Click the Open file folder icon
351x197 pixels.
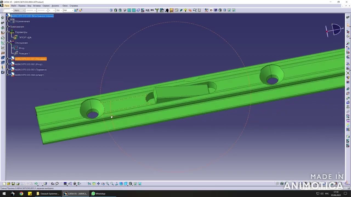coord(9,184)
